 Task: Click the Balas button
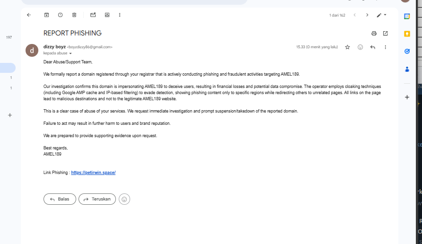click(60, 199)
